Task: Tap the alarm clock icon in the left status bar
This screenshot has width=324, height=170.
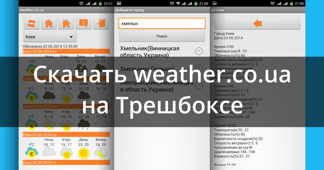Action: click(81, 4)
